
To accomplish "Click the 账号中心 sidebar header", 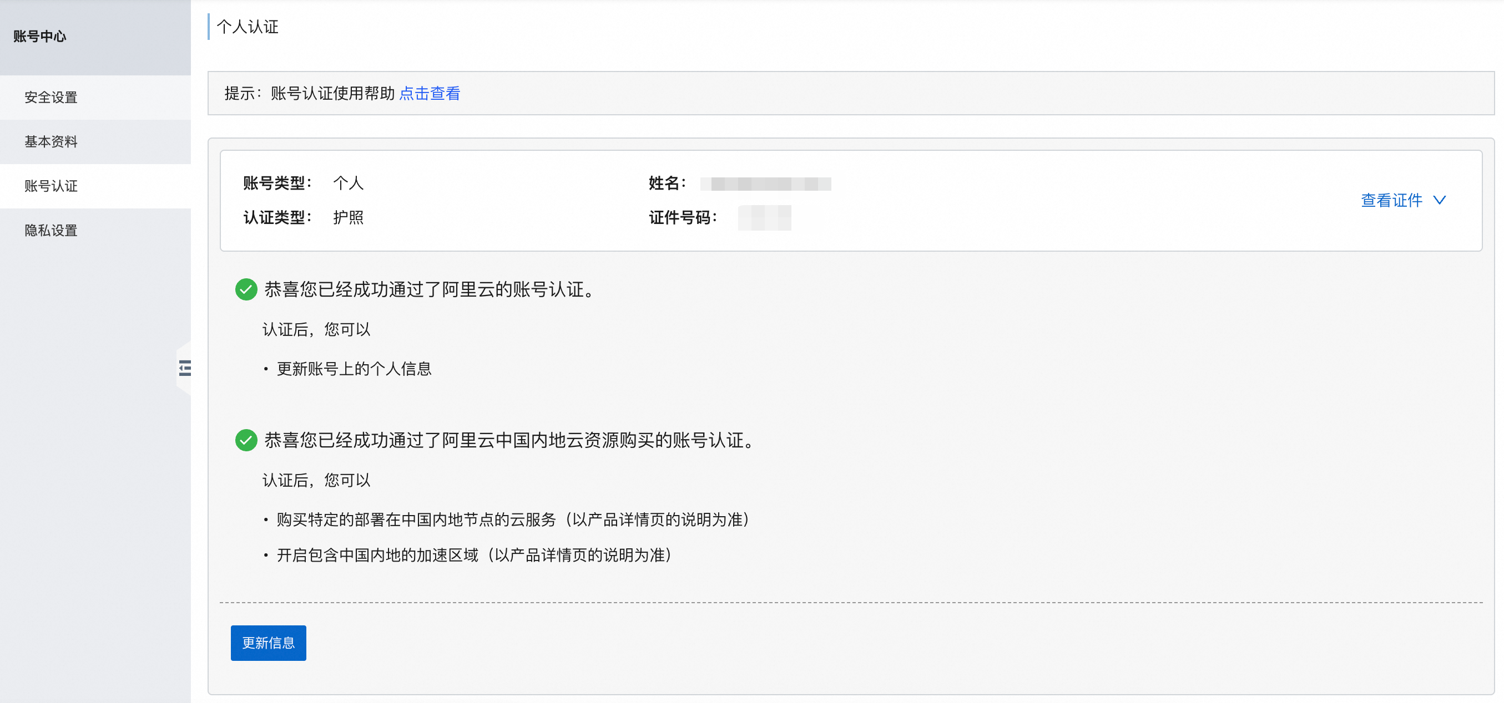I will (40, 36).
